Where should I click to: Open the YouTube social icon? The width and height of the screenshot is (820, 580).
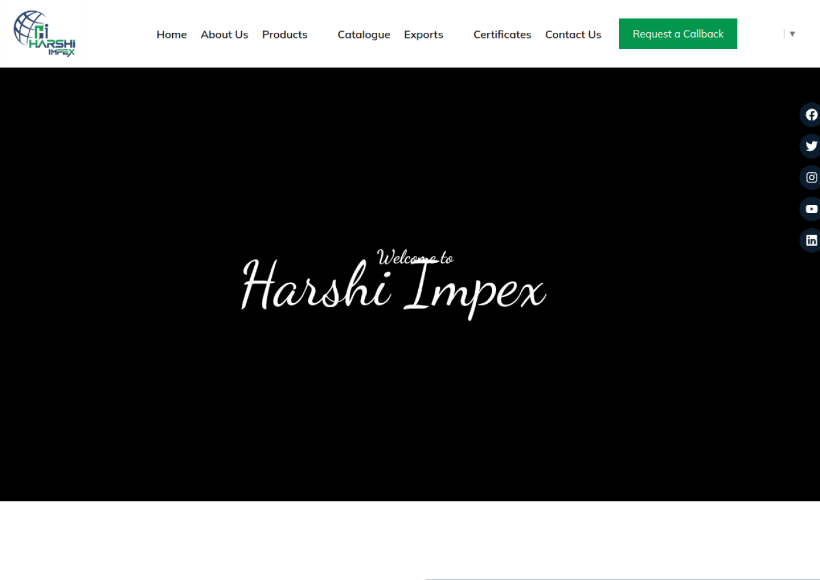coord(811,209)
